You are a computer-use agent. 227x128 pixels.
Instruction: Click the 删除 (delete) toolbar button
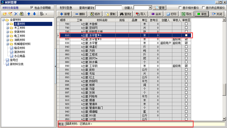coord(80,14)
